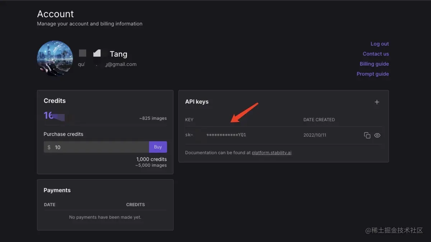Open the Billing guide link
This screenshot has height=242, width=431.
(374, 64)
